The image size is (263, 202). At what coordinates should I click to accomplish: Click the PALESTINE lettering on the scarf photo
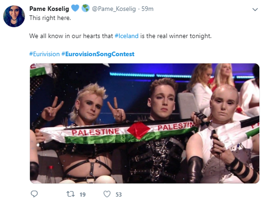coord(95,132)
